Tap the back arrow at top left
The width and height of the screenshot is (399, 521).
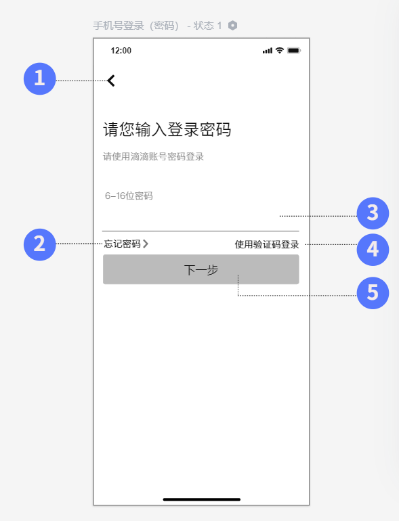pos(111,81)
